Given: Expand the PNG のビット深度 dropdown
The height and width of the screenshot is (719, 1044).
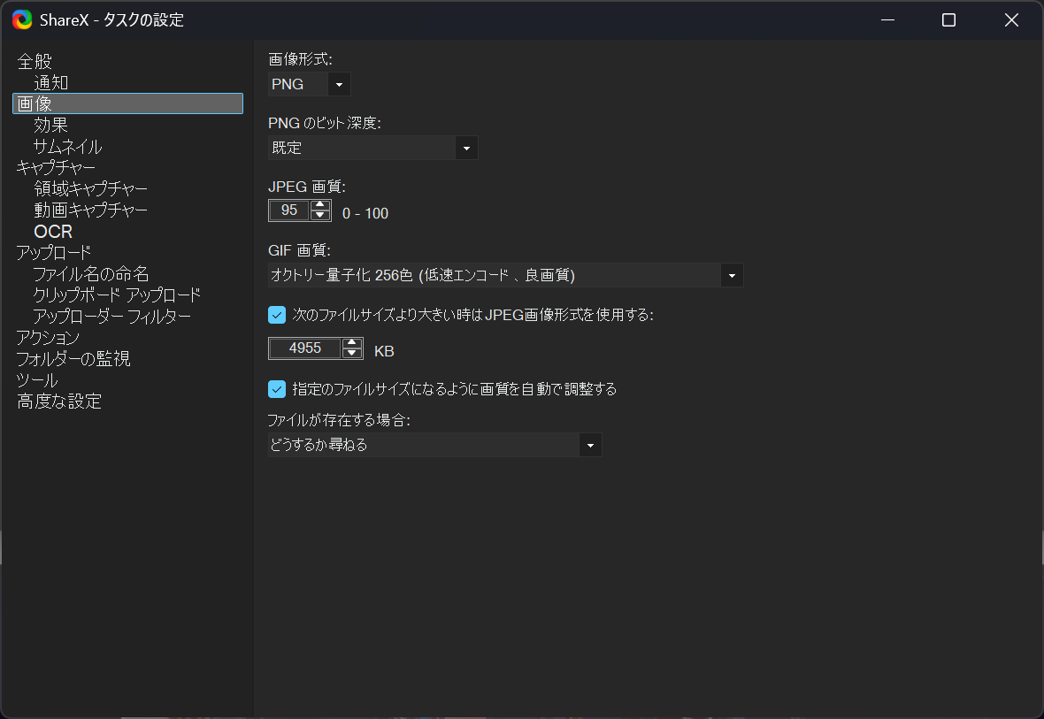Looking at the screenshot, I should [x=466, y=149].
